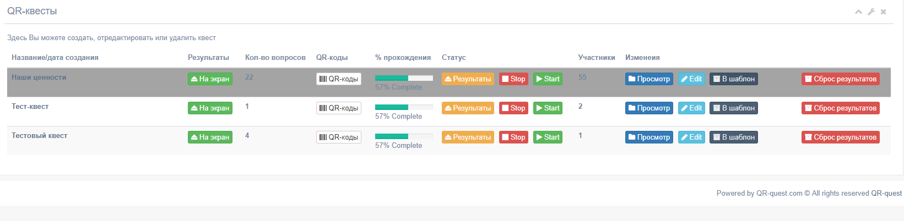Close the QR-квесты panel
Viewport: 904px width, 221px height.
pyautogui.click(x=883, y=12)
